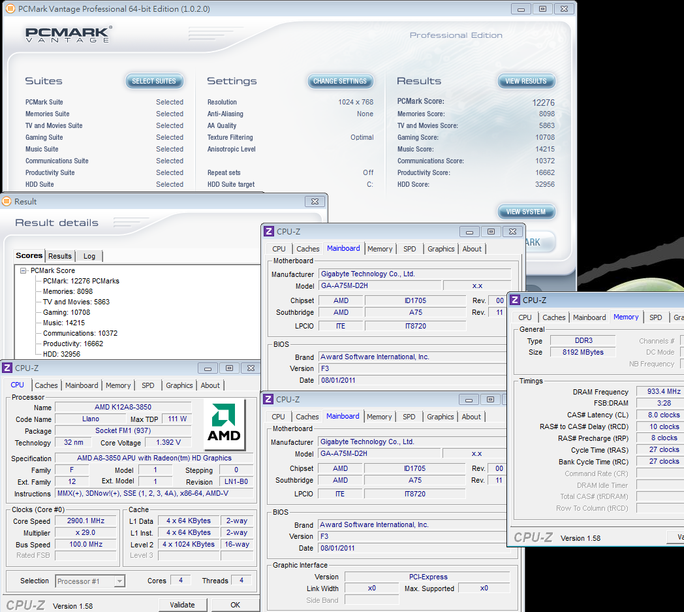Click the memory Size 8192 MBytes field
This screenshot has width=684, height=612.
[x=583, y=352]
